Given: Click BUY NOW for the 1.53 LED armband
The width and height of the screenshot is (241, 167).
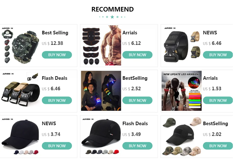Looking at the screenshot, I should tap(218, 100).
